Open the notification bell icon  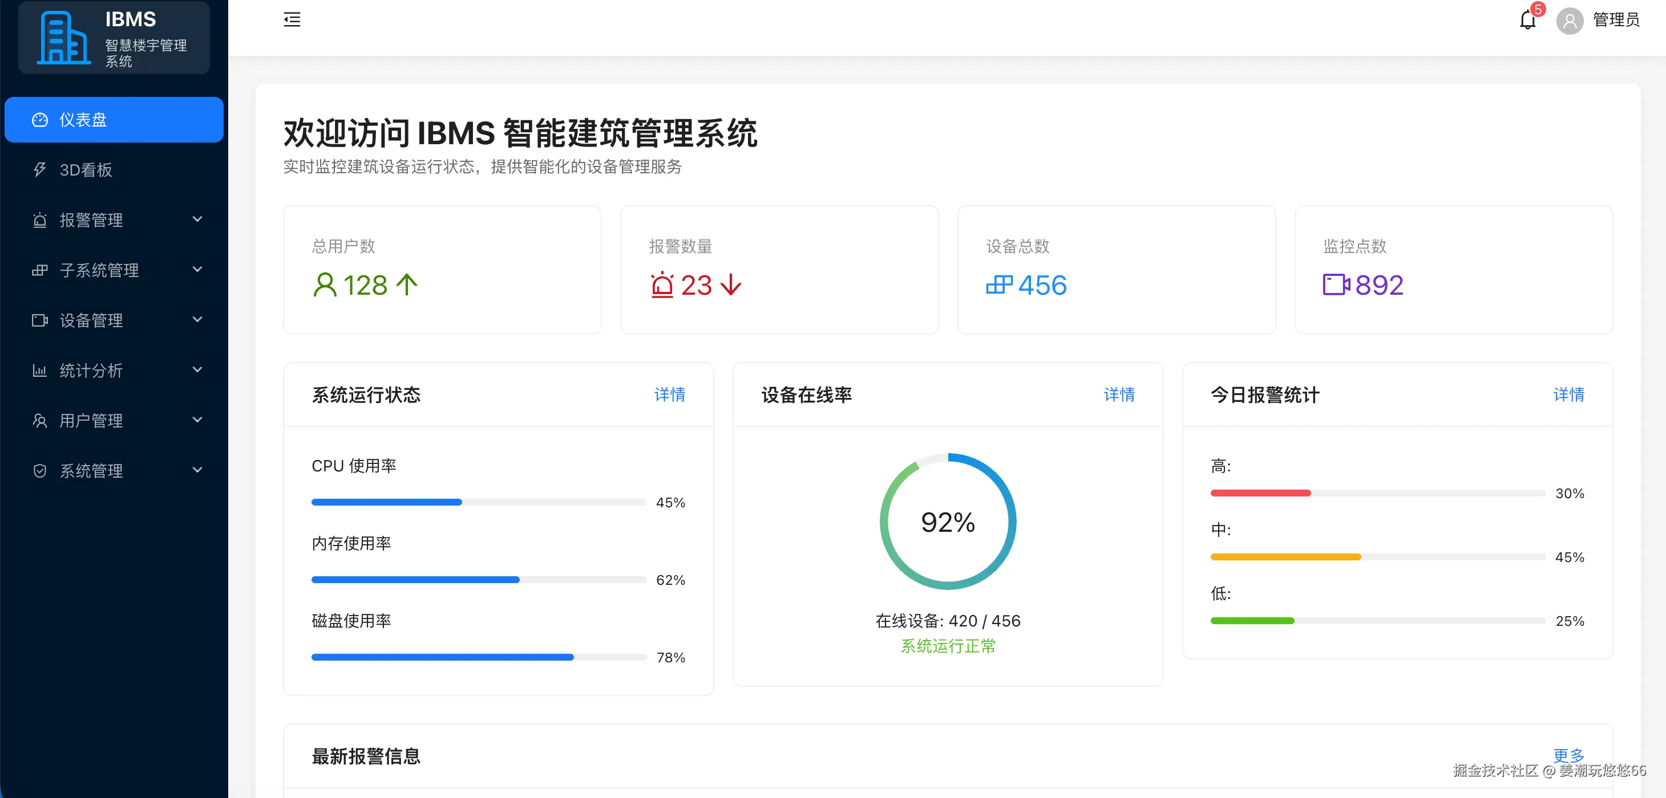pyautogui.click(x=1527, y=20)
